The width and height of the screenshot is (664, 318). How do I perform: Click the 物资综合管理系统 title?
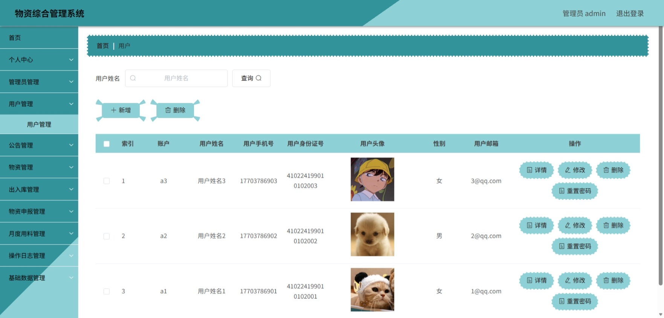pos(49,14)
